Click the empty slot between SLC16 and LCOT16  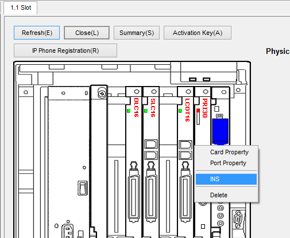pyautogui.click(x=168, y=162)
